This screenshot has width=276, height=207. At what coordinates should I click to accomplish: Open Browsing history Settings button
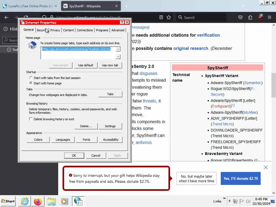110,126
